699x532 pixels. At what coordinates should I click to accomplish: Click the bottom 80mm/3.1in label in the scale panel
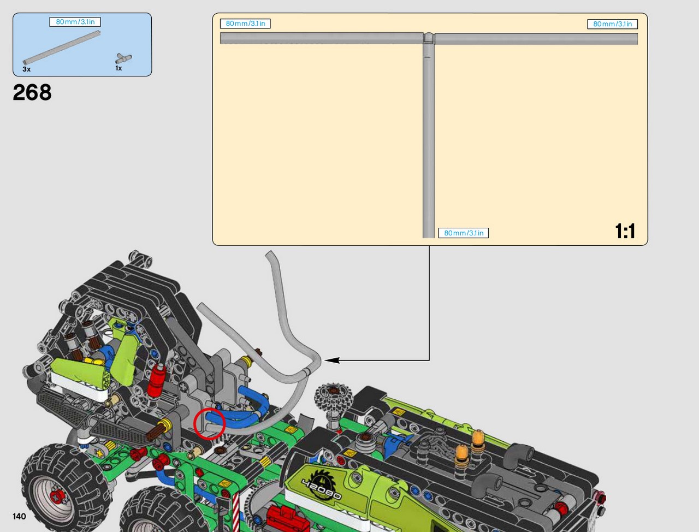(464, 233)
